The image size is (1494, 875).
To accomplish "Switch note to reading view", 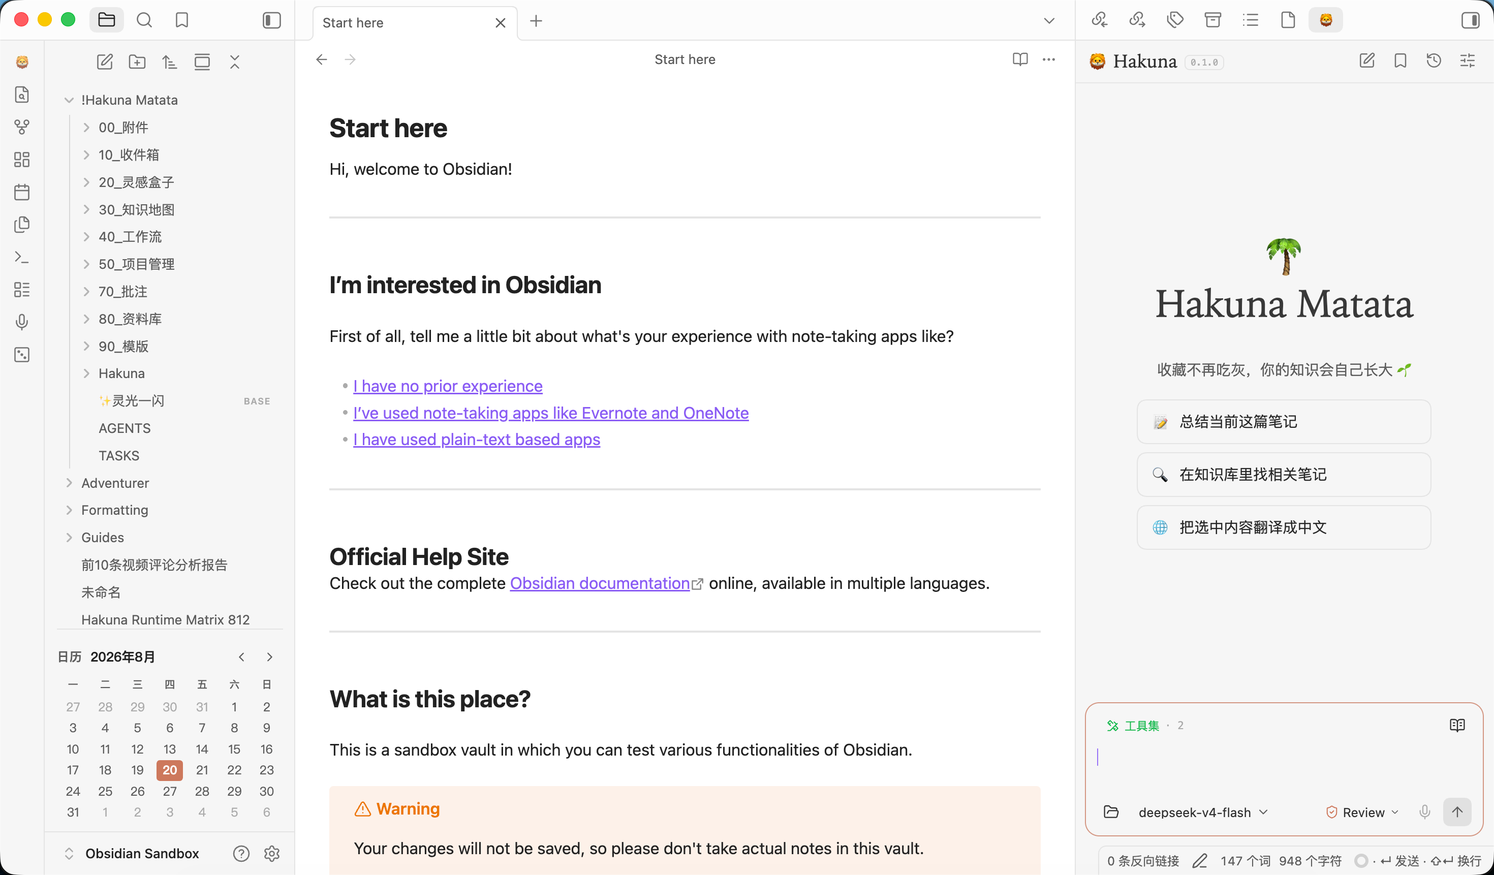I will click(1020, 59).
